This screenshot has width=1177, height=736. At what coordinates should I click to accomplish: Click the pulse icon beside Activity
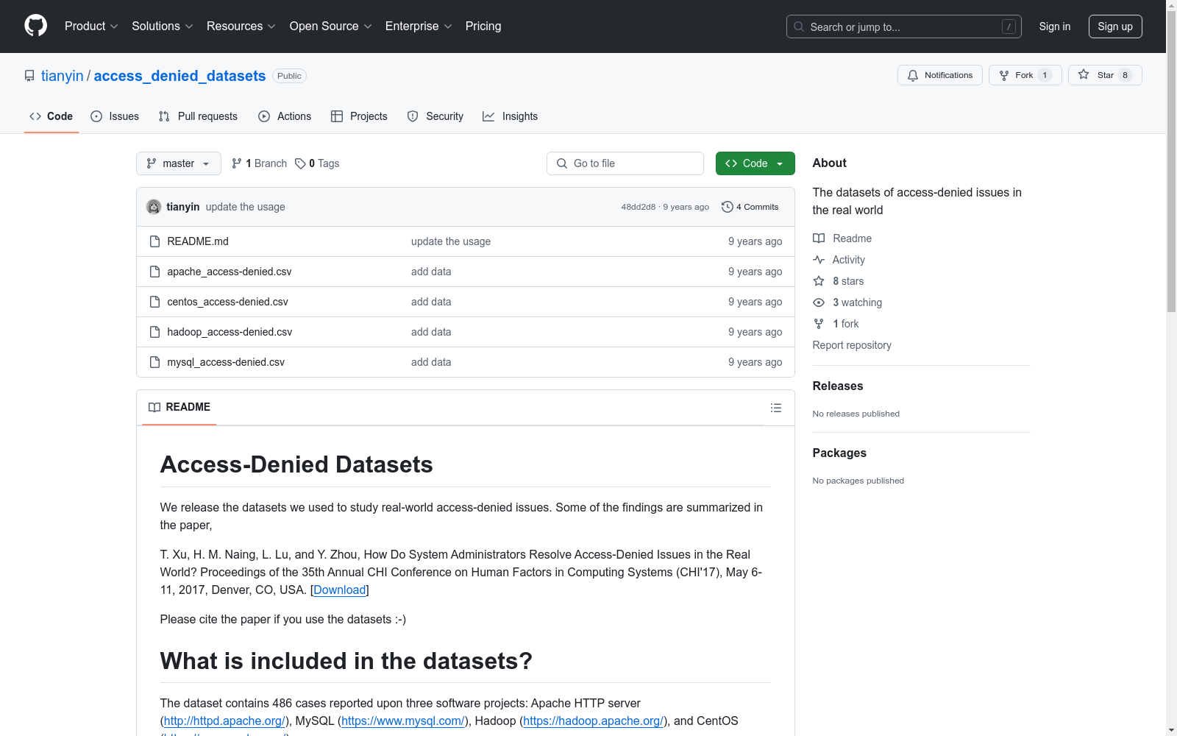(x=819, y=260)
